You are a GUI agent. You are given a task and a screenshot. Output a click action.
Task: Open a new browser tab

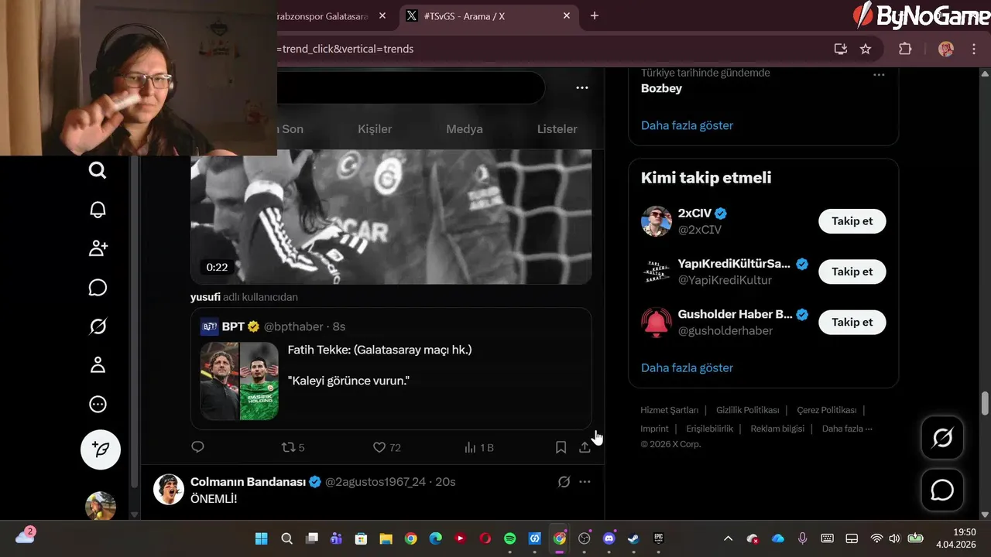tap(595, 15)
